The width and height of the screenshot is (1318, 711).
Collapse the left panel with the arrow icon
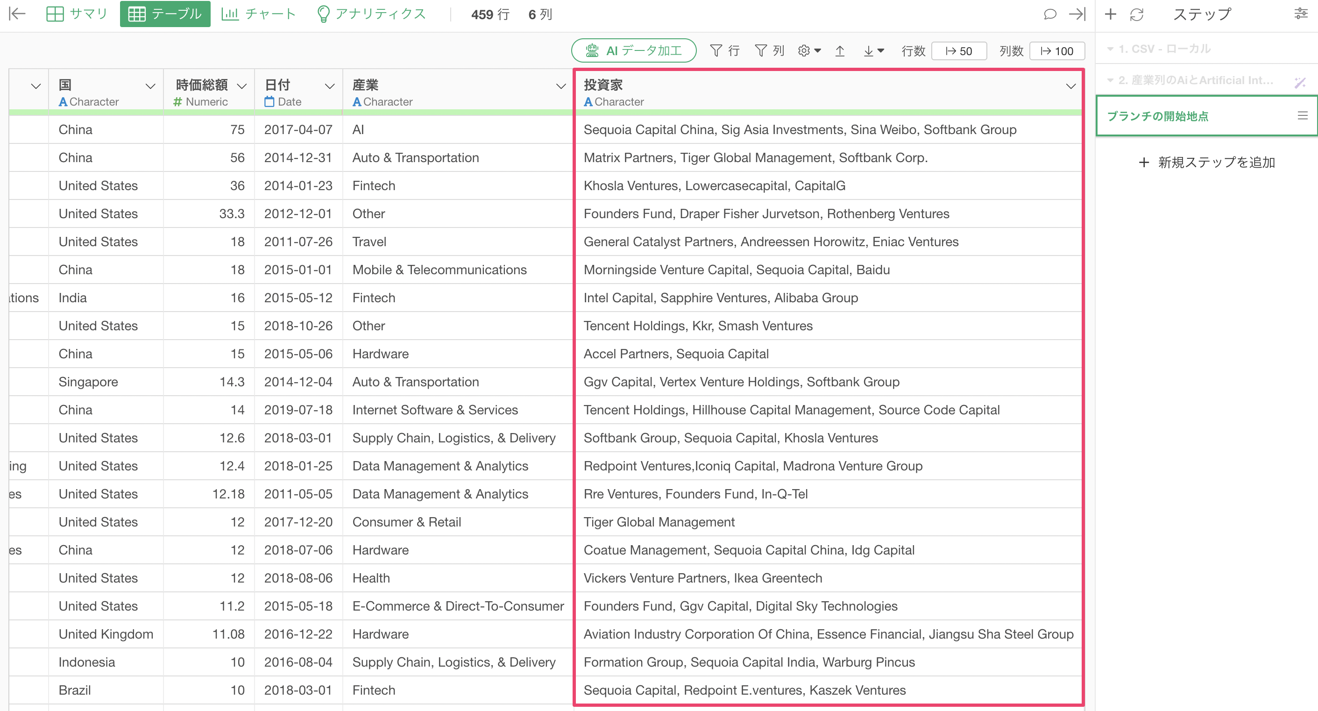[17, 14]
